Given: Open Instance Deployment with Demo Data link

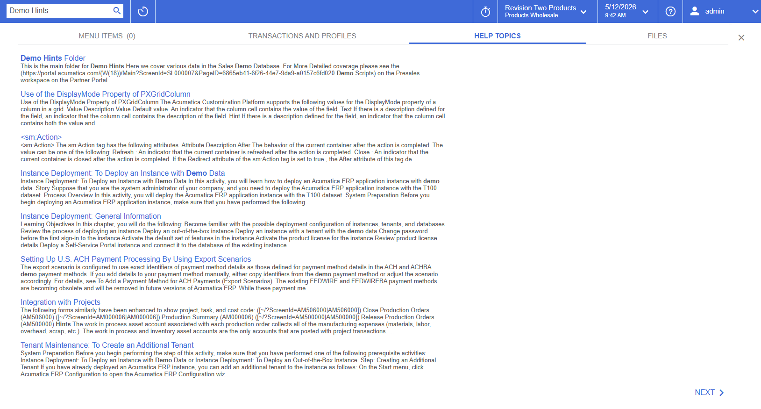Looking at the screenshot, I should point(123,173).
